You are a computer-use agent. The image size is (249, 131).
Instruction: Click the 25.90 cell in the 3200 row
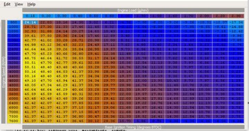pyautogui.click(x=110, y=63)
